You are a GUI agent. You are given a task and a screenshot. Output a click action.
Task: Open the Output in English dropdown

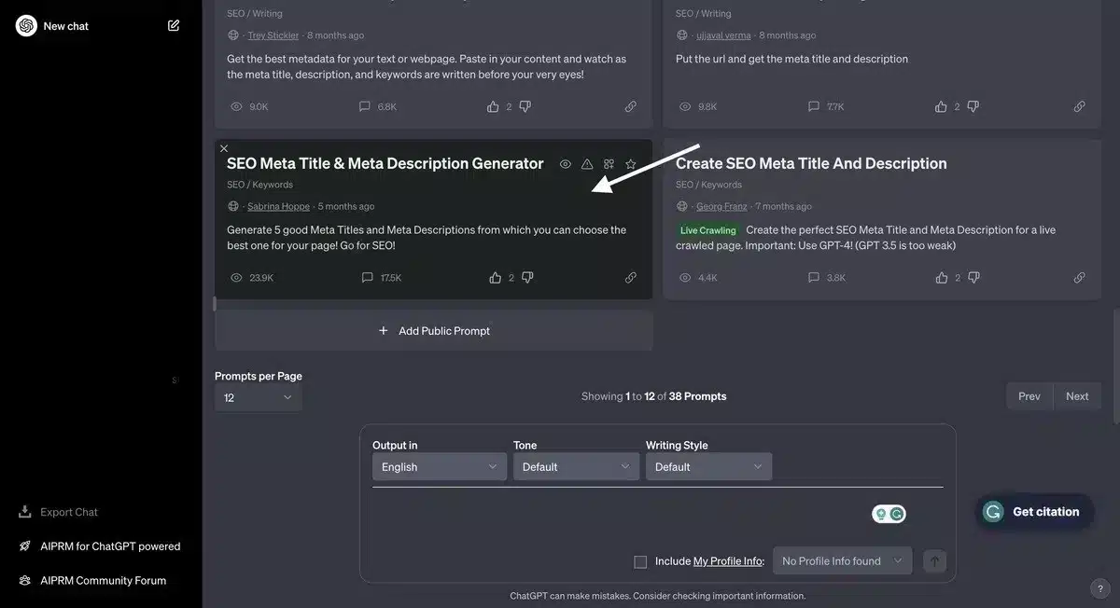tap(440, 467)
